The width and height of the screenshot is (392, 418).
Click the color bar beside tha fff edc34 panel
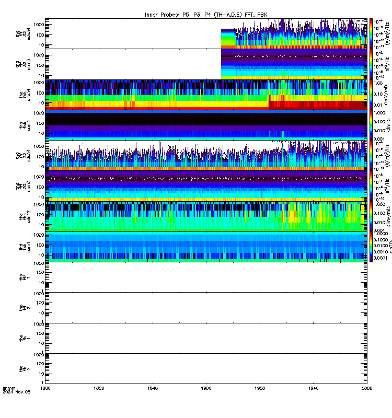click(371, 33)
